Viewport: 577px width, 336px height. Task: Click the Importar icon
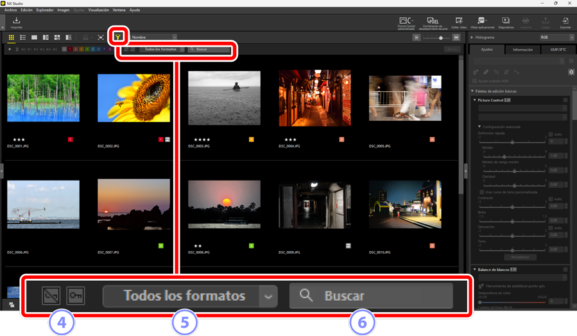pyautogui.click(x=17, y=22)
